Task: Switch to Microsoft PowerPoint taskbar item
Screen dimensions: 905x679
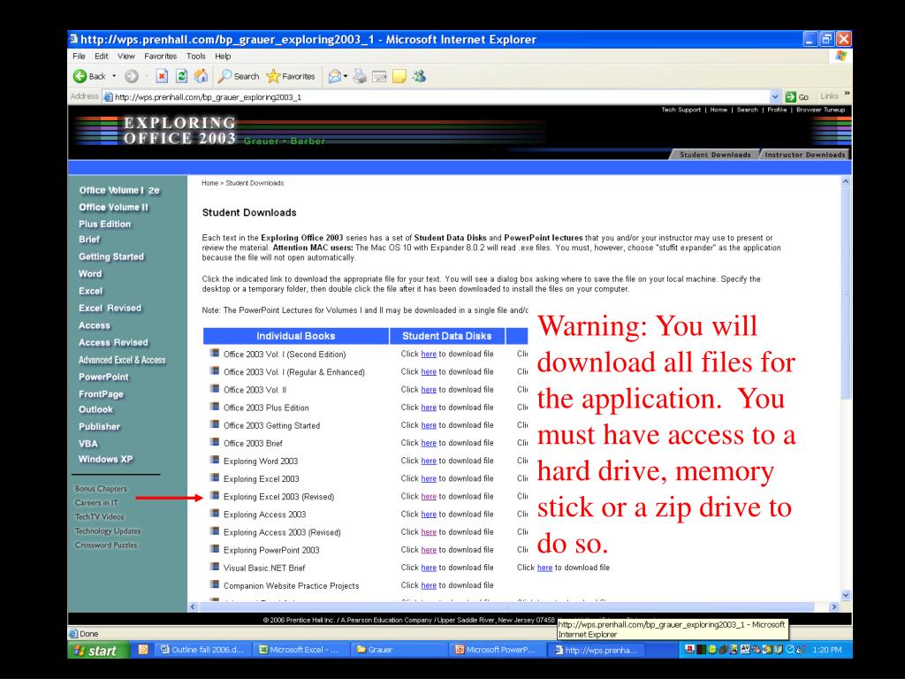Action: (x=497, y=650)
